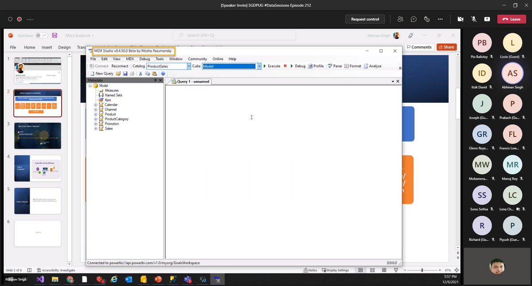Open the Community menu
This screenshot has width=532, height=286.
[197, 59]
